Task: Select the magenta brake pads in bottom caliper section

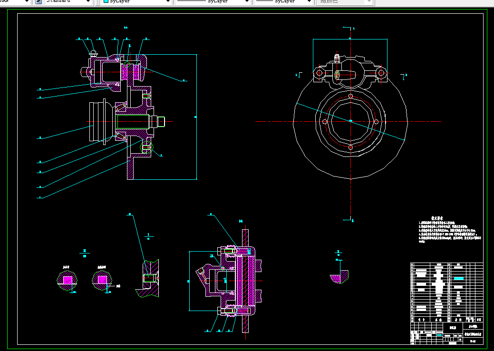Action: [x=245, y=281]
